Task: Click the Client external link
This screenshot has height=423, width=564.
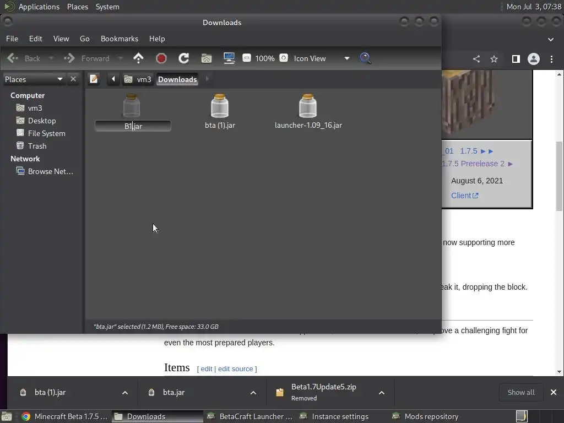Action: [x=465, y=196]
